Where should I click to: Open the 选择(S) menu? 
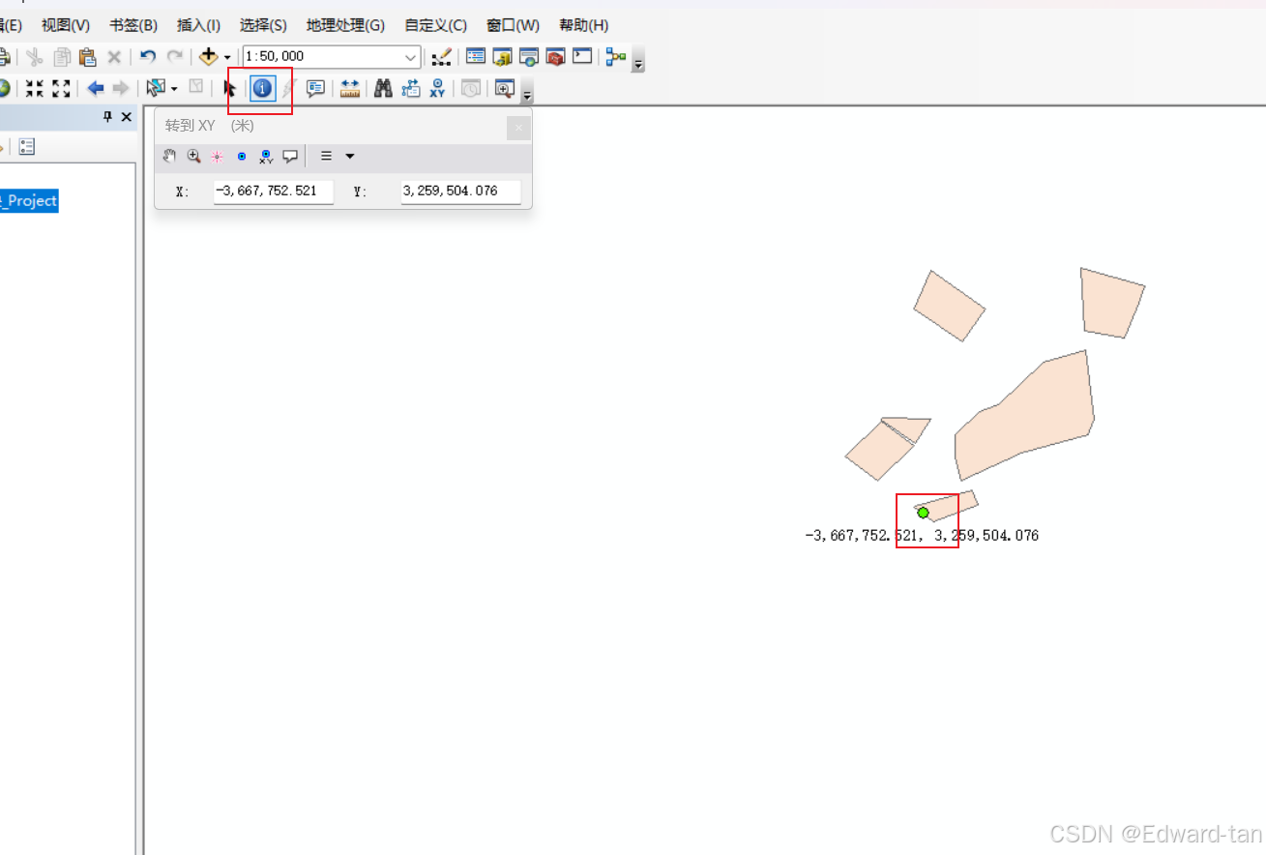pos(263,25)
